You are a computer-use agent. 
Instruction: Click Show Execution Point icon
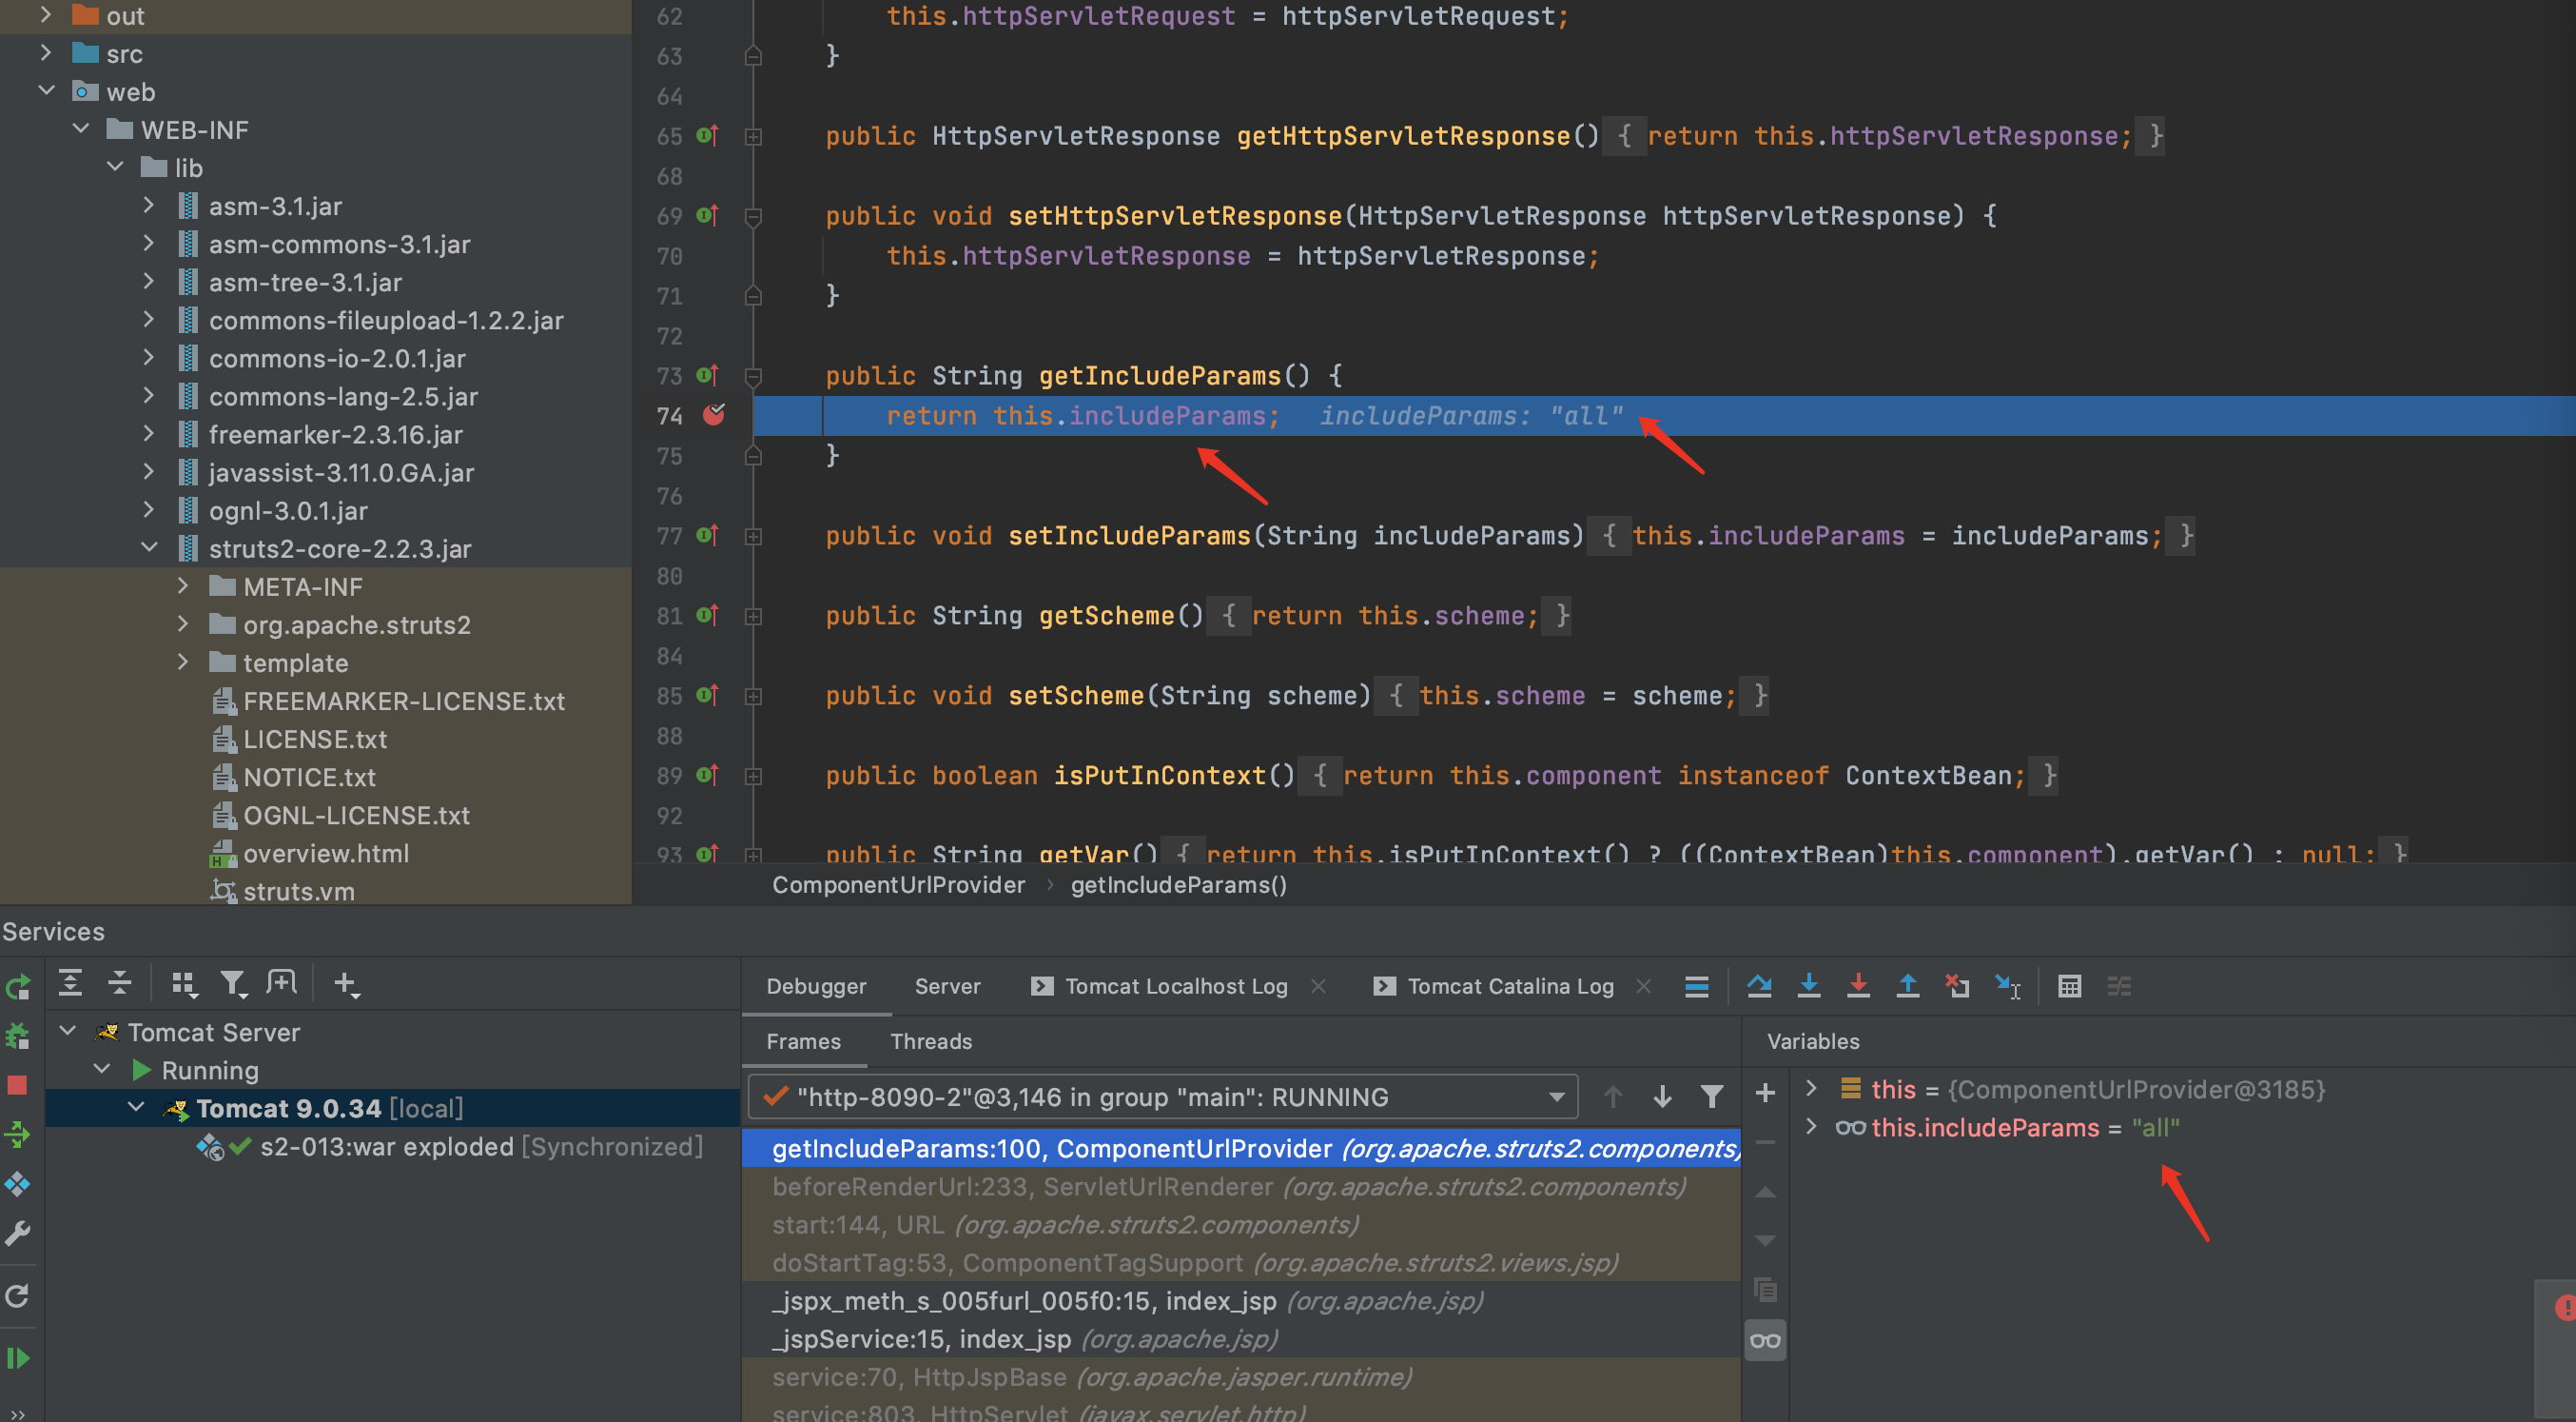coord(1697,986)
